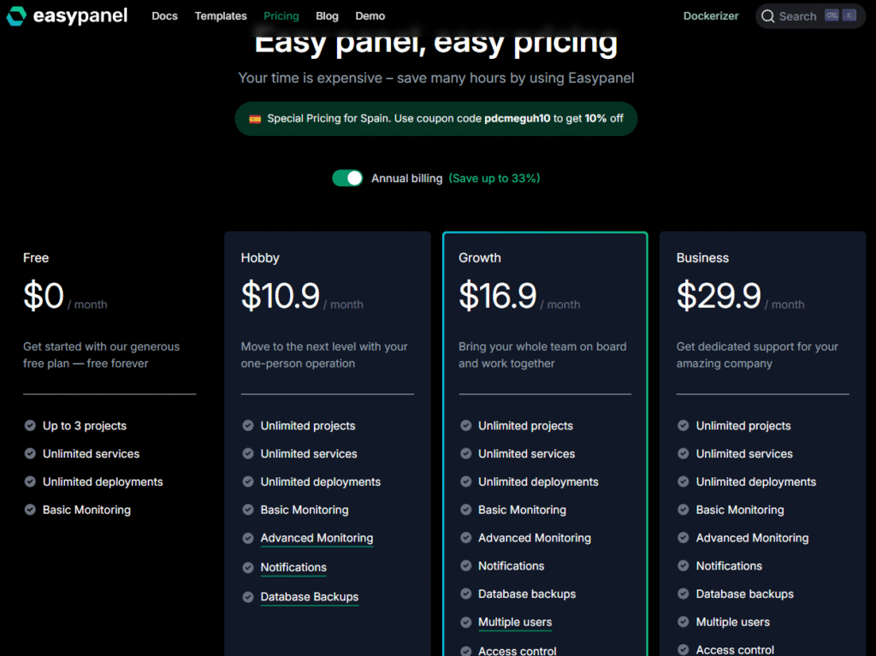Image resolution: width=876 pixels, height=656 pixels.
Task: Click the check icon beside Business Access control
Action: [684, 650]
